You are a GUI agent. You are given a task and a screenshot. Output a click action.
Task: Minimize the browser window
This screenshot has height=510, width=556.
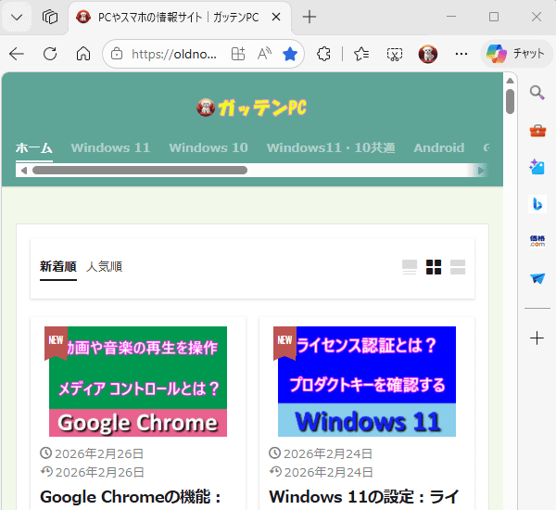pos(451,17)
